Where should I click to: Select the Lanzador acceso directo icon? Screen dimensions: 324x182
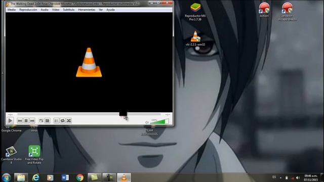point(287,12)
